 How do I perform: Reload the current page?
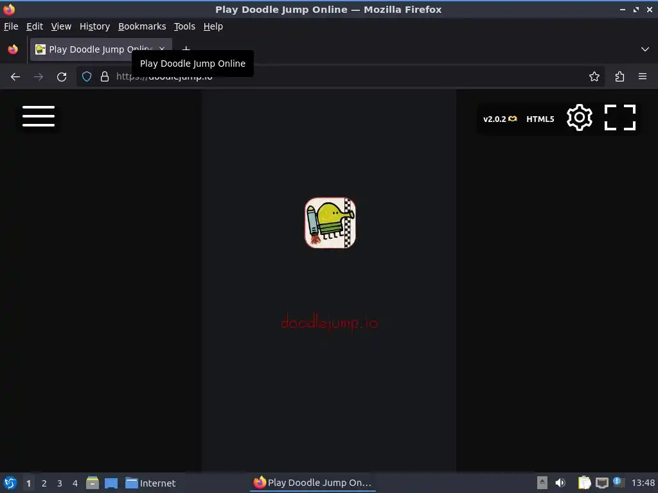(62, 77)
